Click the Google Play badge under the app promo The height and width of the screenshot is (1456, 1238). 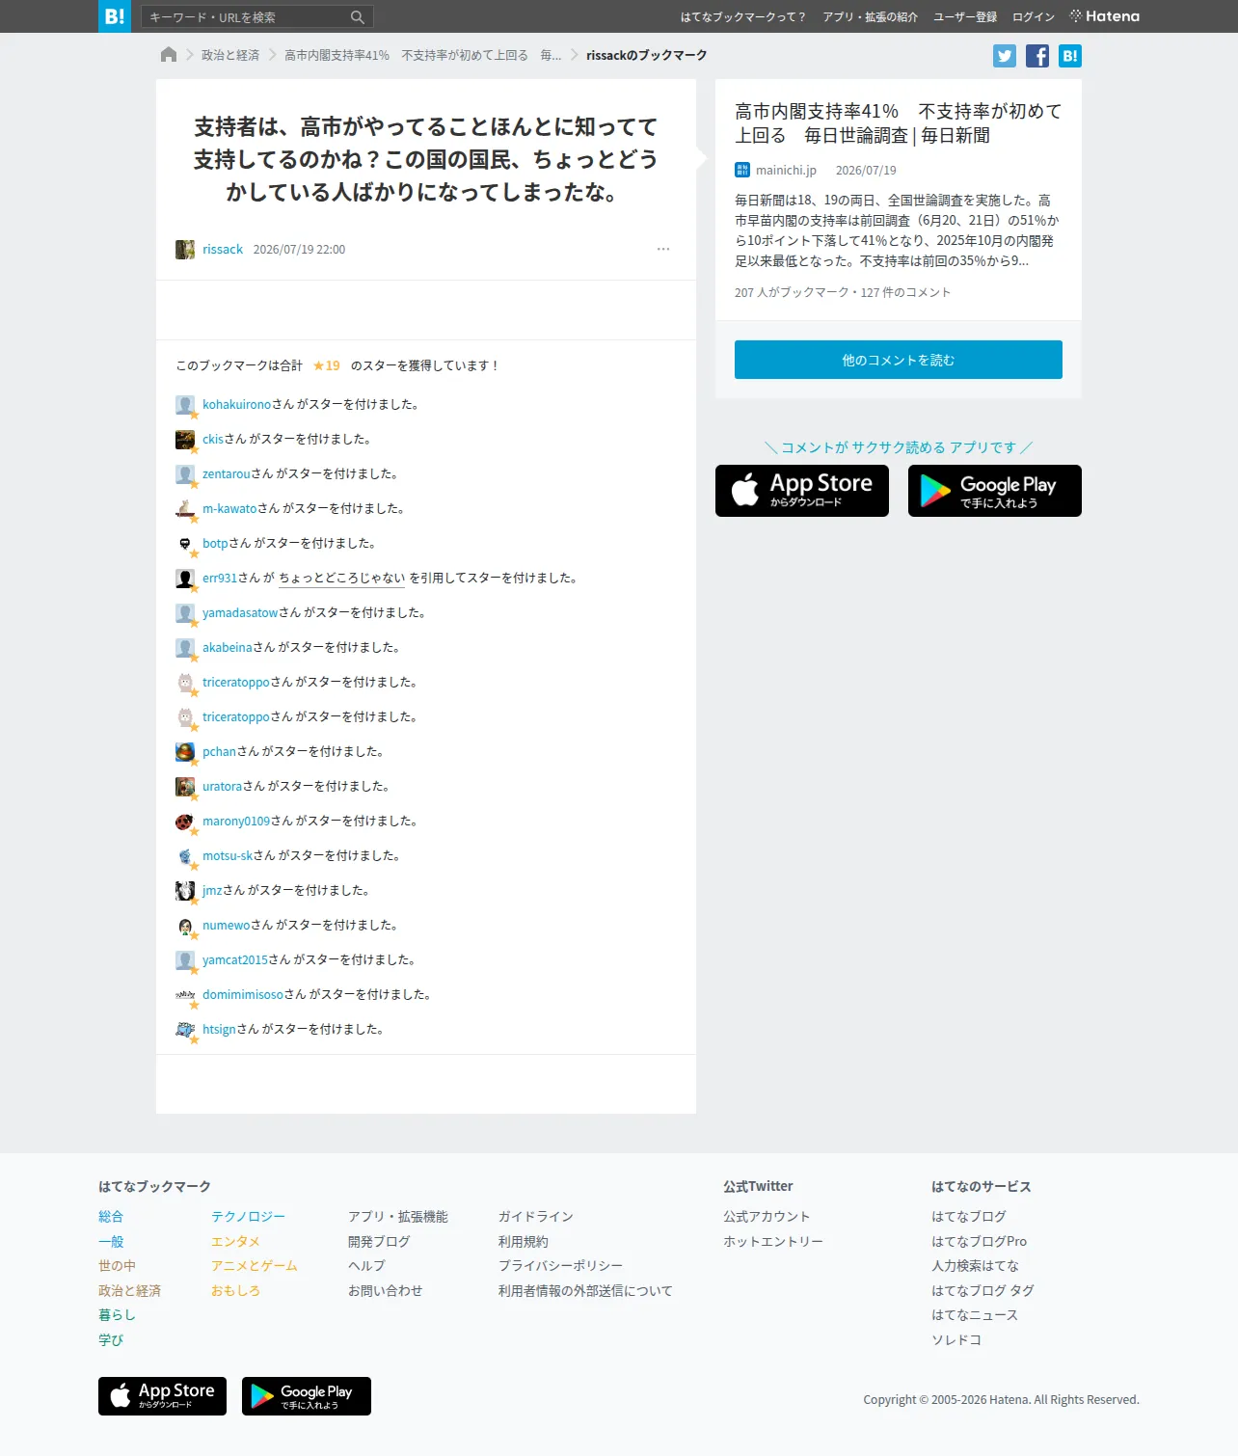pos(995,491)
